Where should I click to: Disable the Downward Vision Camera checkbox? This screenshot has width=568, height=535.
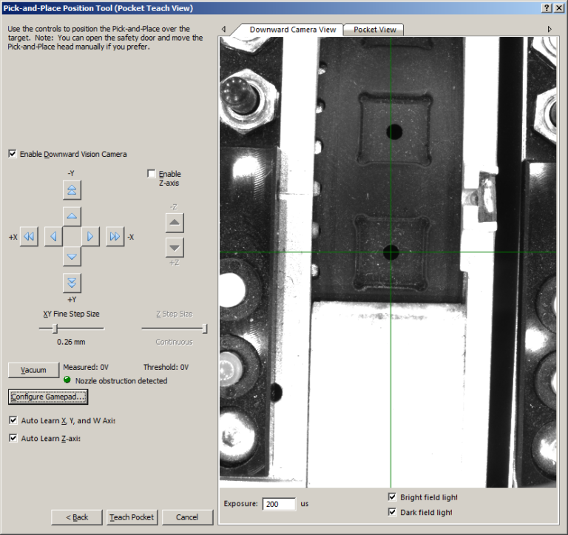13,154
